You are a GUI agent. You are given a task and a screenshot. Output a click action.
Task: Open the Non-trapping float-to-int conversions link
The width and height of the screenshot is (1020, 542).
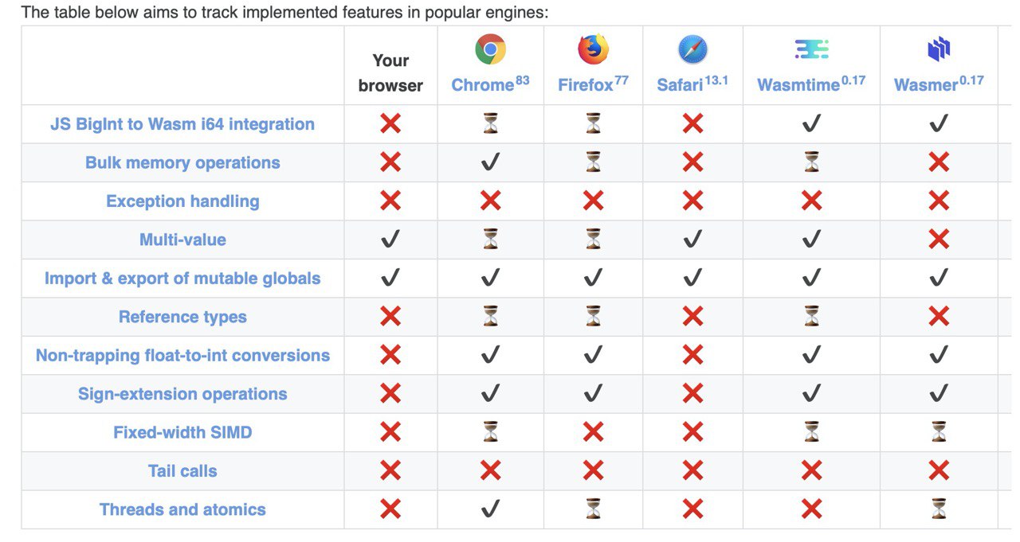(x=182, y=356)
